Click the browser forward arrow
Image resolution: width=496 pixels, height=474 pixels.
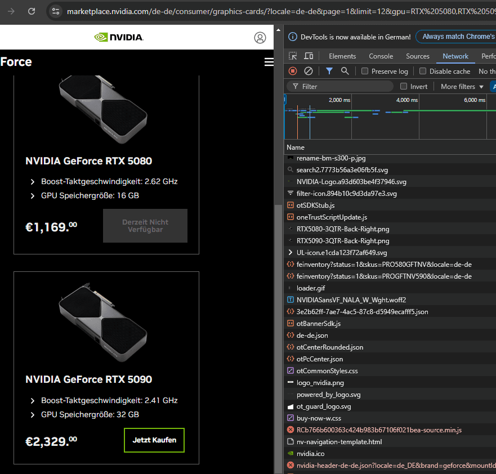pyautogui.click(x=11, y=11)
